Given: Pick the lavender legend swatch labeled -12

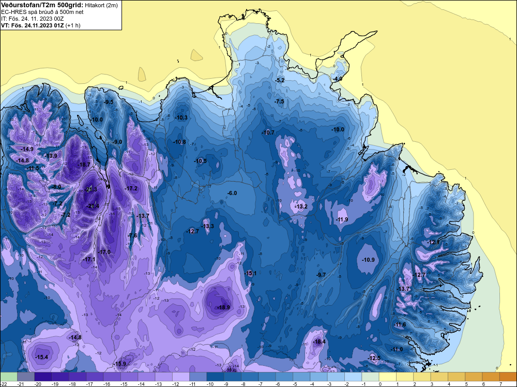Looking at the screenshot, I should tap(180, 377).
